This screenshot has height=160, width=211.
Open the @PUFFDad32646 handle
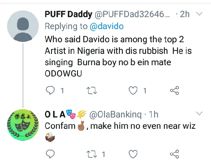[x=128, y=14]
